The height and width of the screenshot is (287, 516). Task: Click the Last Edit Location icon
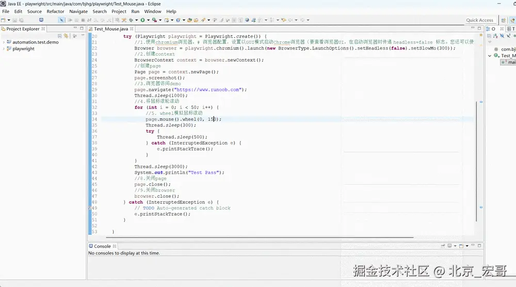[x=284, y=20]
